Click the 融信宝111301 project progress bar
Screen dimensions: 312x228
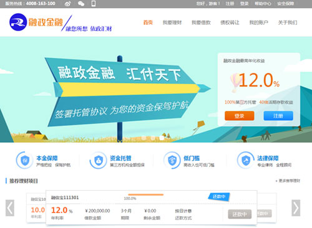146,194
